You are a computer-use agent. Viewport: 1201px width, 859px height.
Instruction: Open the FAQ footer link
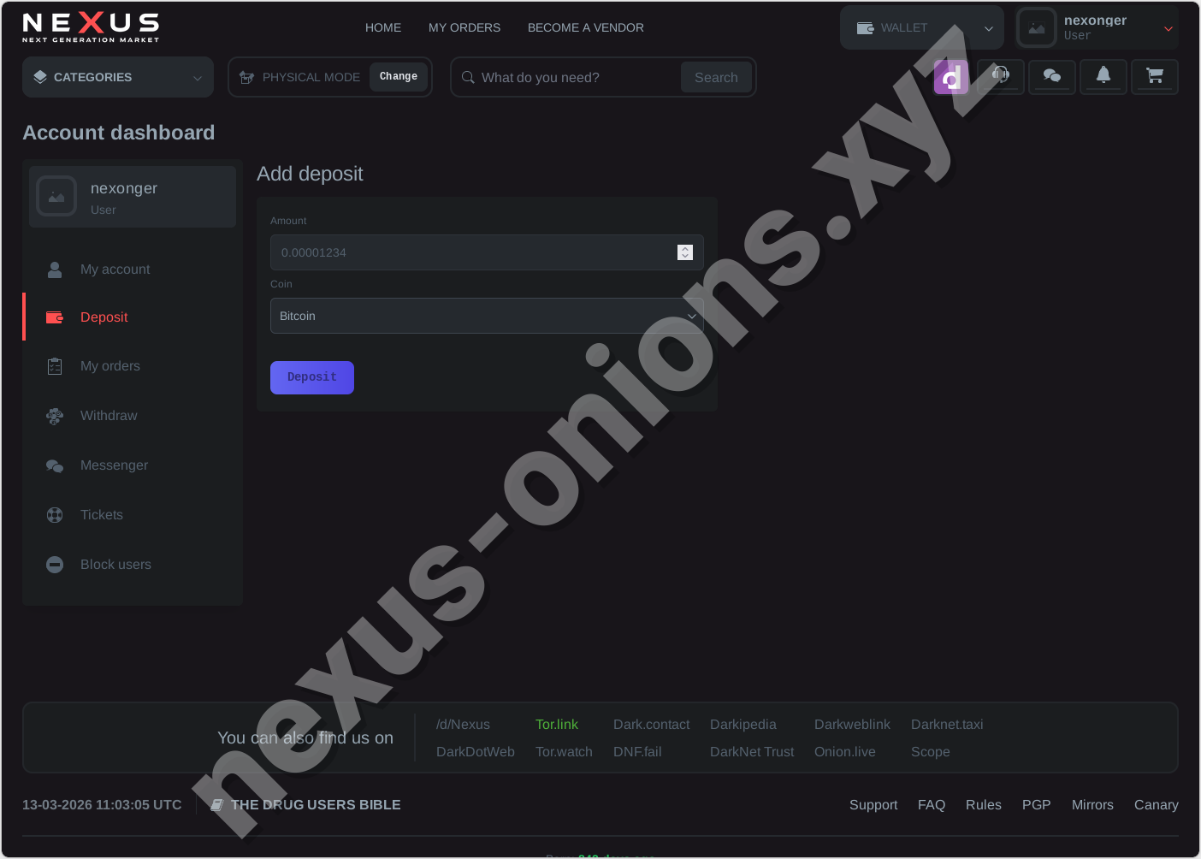(x=932, y=805)
